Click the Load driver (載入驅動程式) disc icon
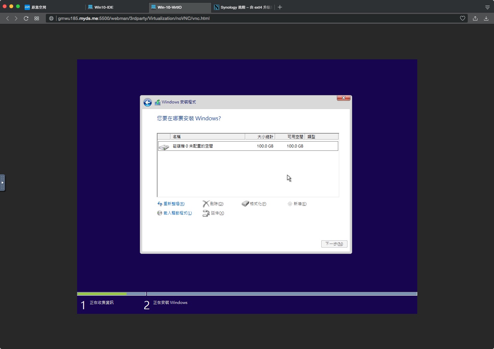The width and height of the screenshot is (494, 349). (x=159, y=213)
